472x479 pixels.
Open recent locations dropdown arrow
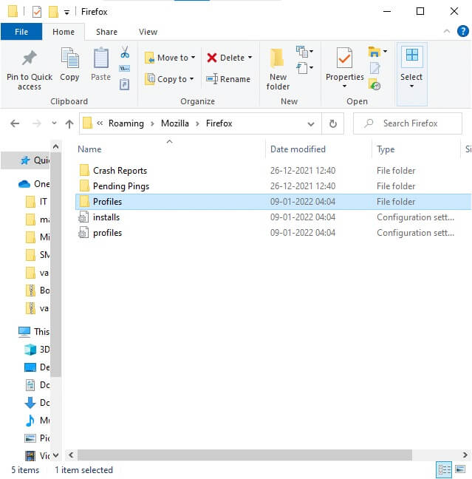[54, 123]
